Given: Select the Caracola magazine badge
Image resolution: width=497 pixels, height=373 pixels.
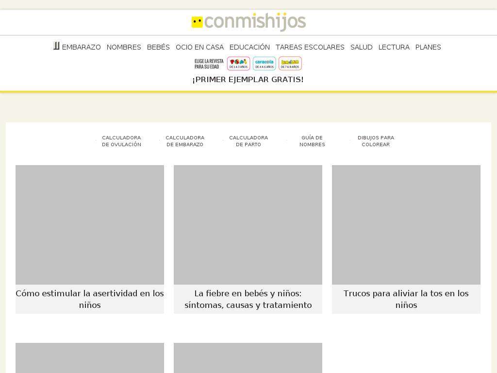Looking at the screenshot, I should [x=265, y=64].
